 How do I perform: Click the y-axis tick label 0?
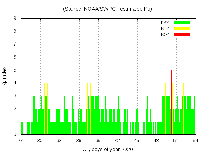(15, 134)
